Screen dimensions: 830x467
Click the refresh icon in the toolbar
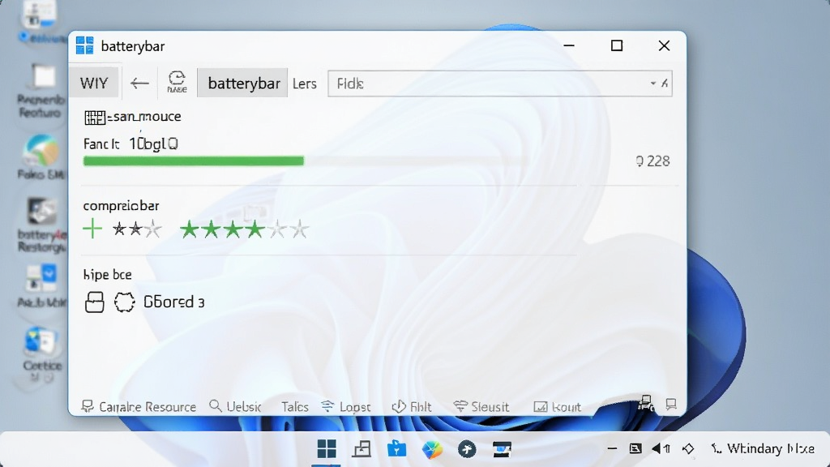[177, 82]
